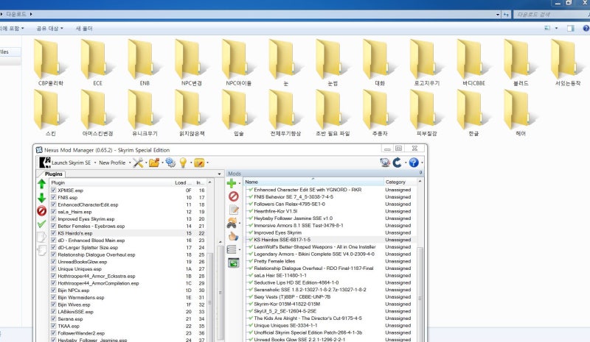Image resolution: width=590 pixels, height=342 pixels.
Task: Enable all plugins with green checkmark icon
Action: 42,224
